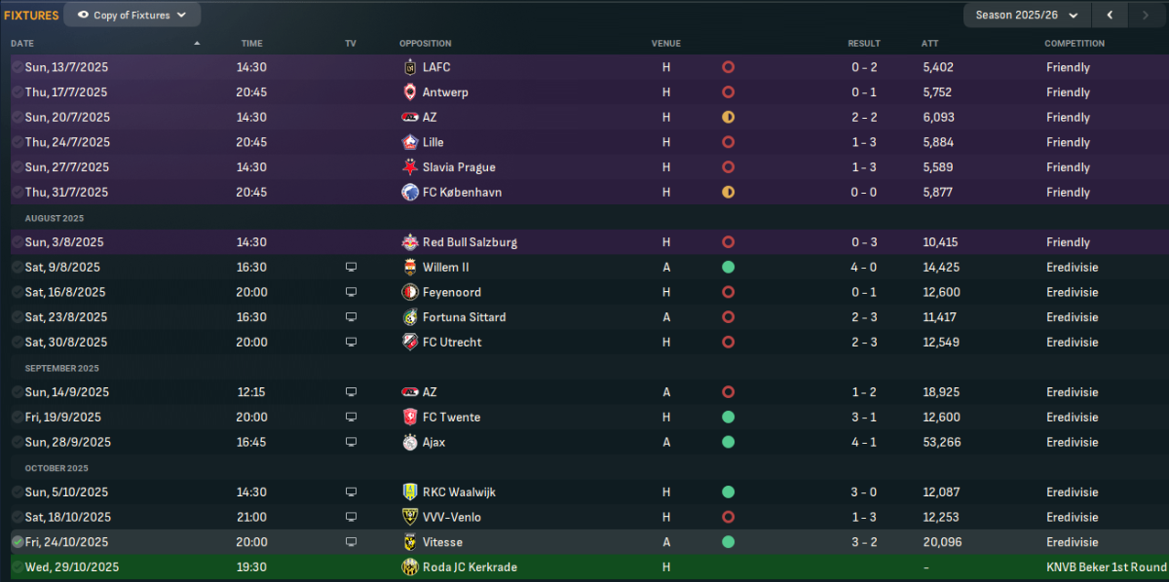Click the Antwerp club crest
The height and width of the screenshot is (582, 1169).
(x=409, y=92)
